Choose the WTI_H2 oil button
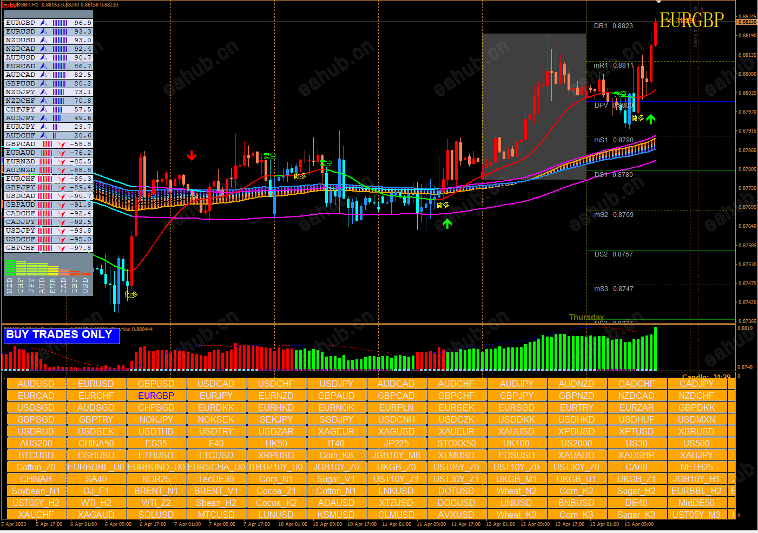The width and height of the screenshot is (758, 533). [x=96, y=503]
